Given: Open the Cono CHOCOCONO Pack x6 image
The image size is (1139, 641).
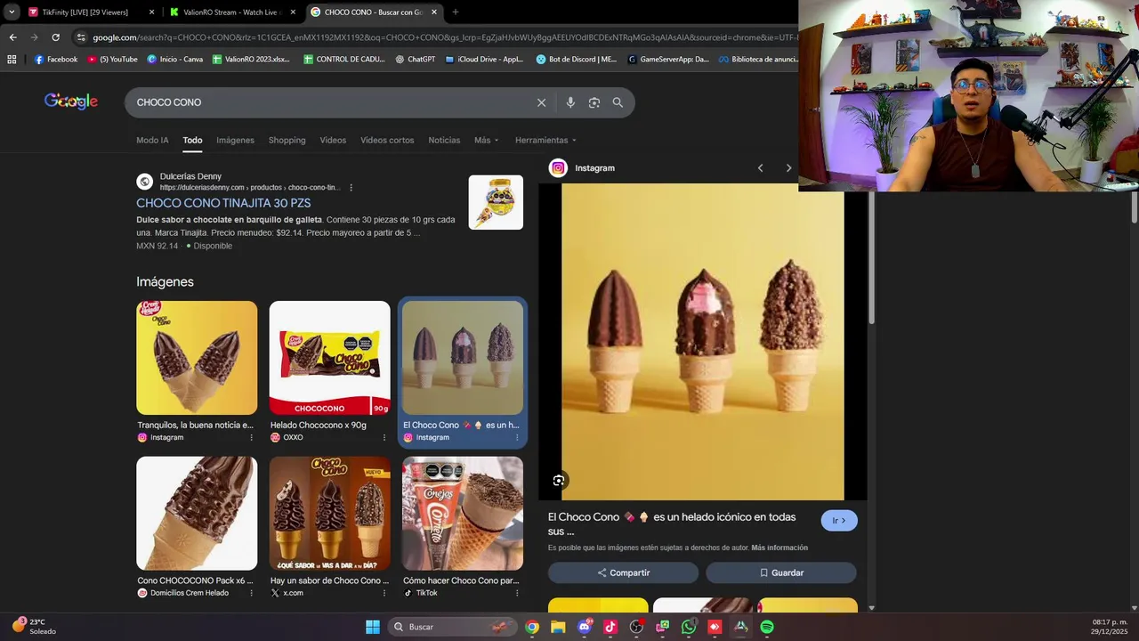Looking at the screenshot, I should (x=197, y=514).
